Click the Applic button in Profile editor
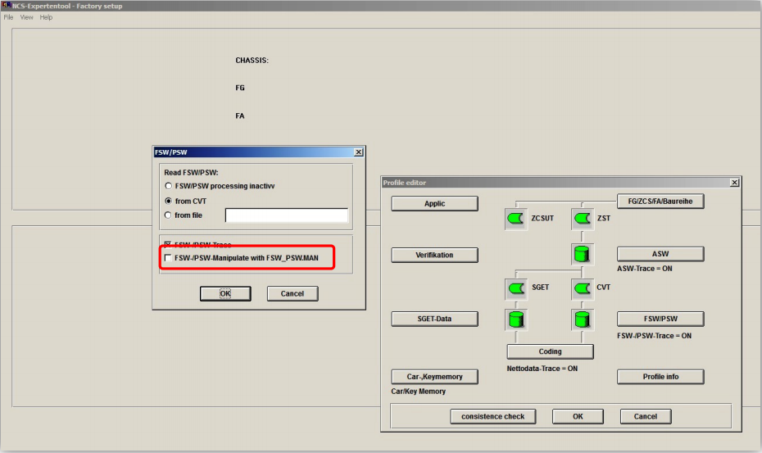 [434, 204]
